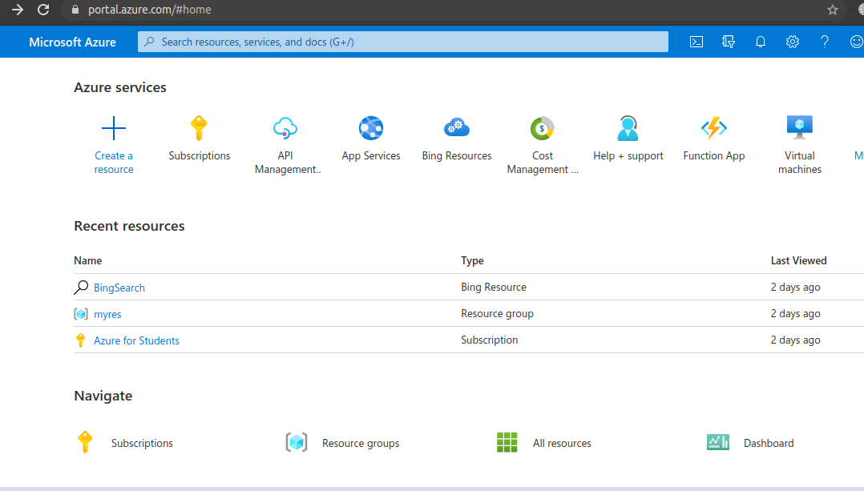Open API Management service icon

click(x=285, y=127)
